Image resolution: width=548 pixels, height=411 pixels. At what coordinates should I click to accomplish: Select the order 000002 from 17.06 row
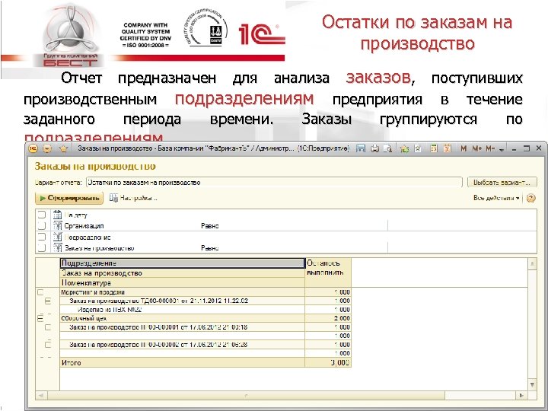tap(183, 345)
